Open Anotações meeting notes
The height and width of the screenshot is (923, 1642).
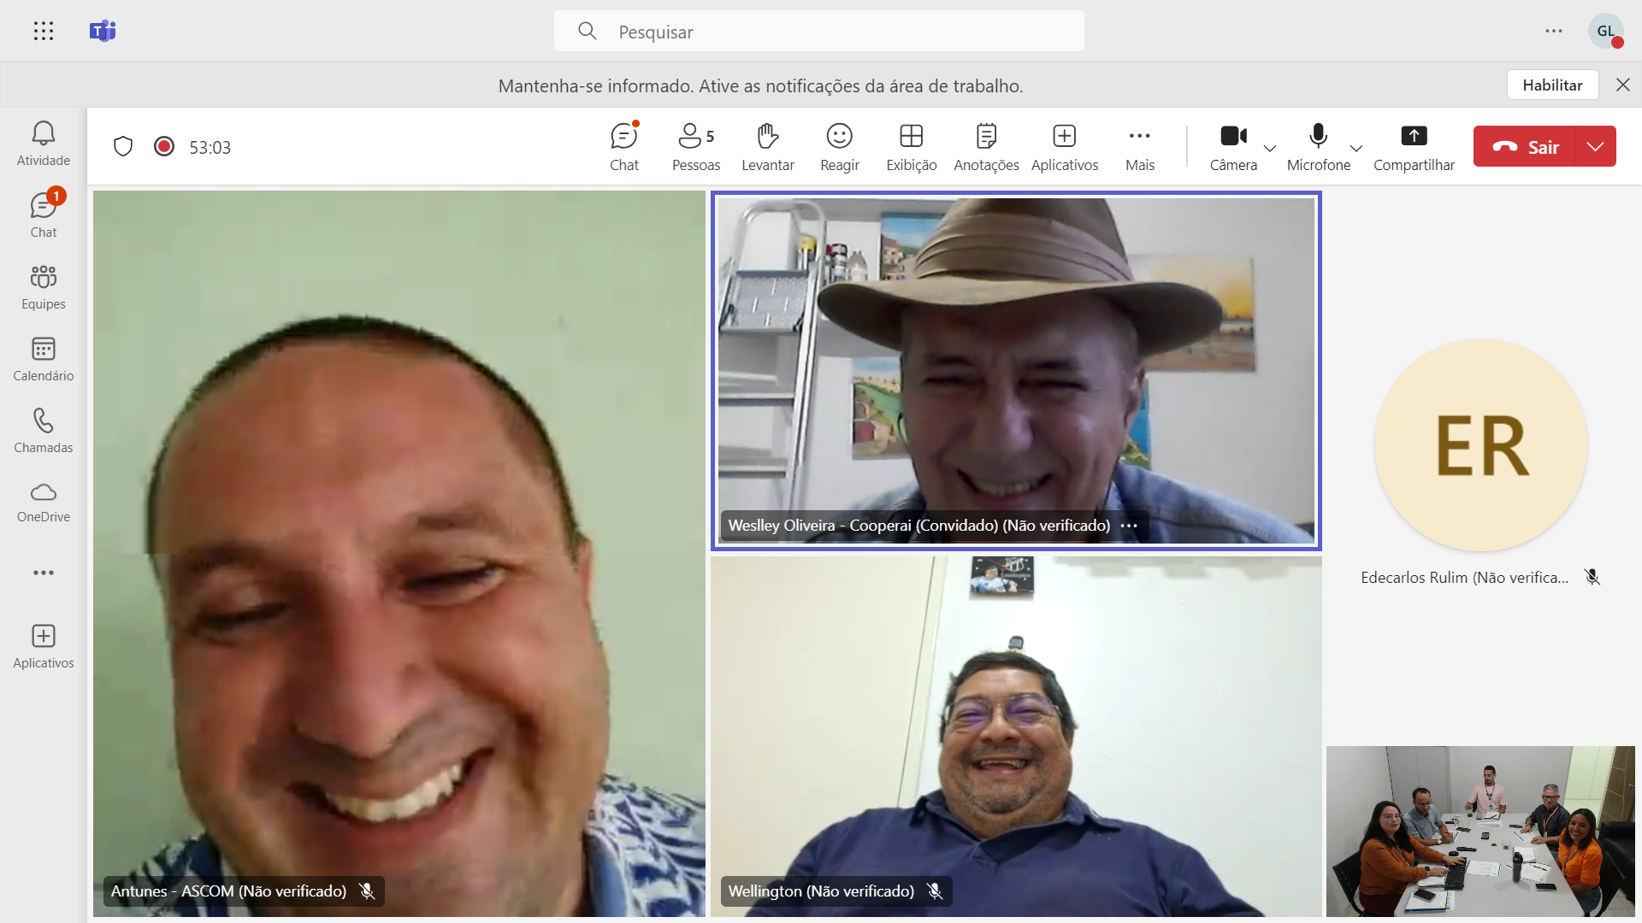coord(986,147)
